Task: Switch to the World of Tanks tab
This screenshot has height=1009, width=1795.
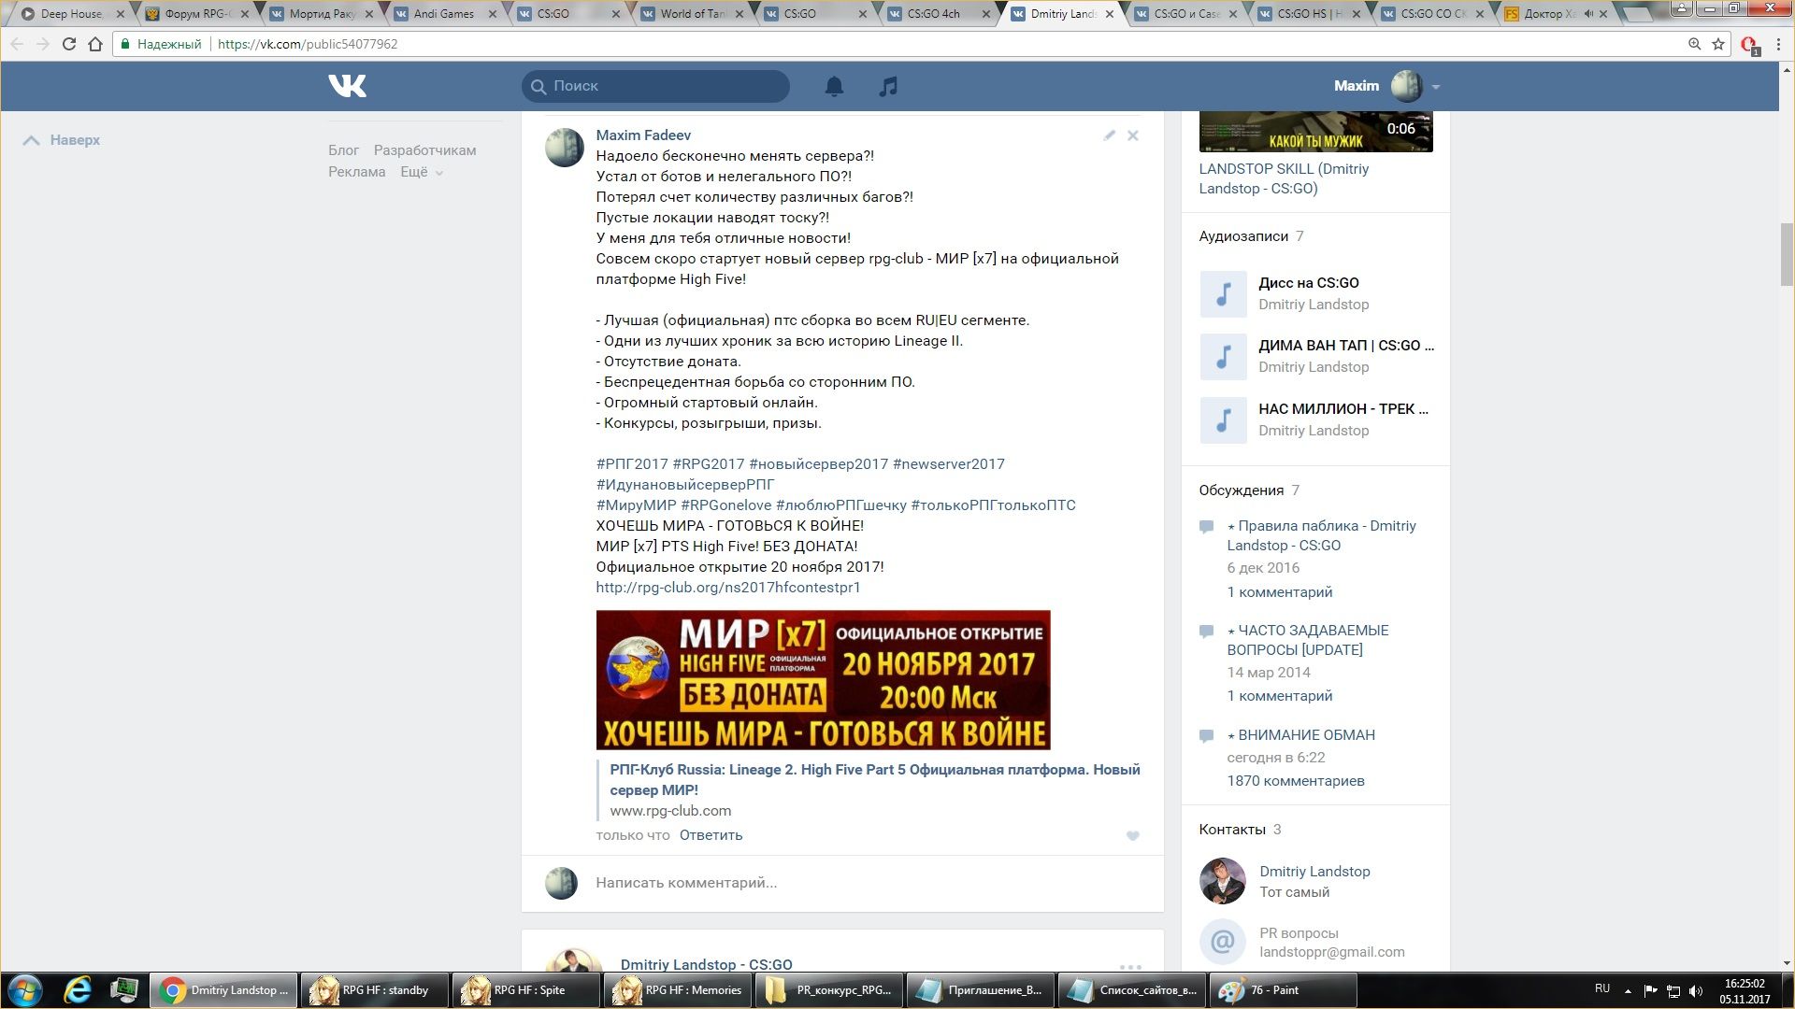Action: (x=694, y=14)
